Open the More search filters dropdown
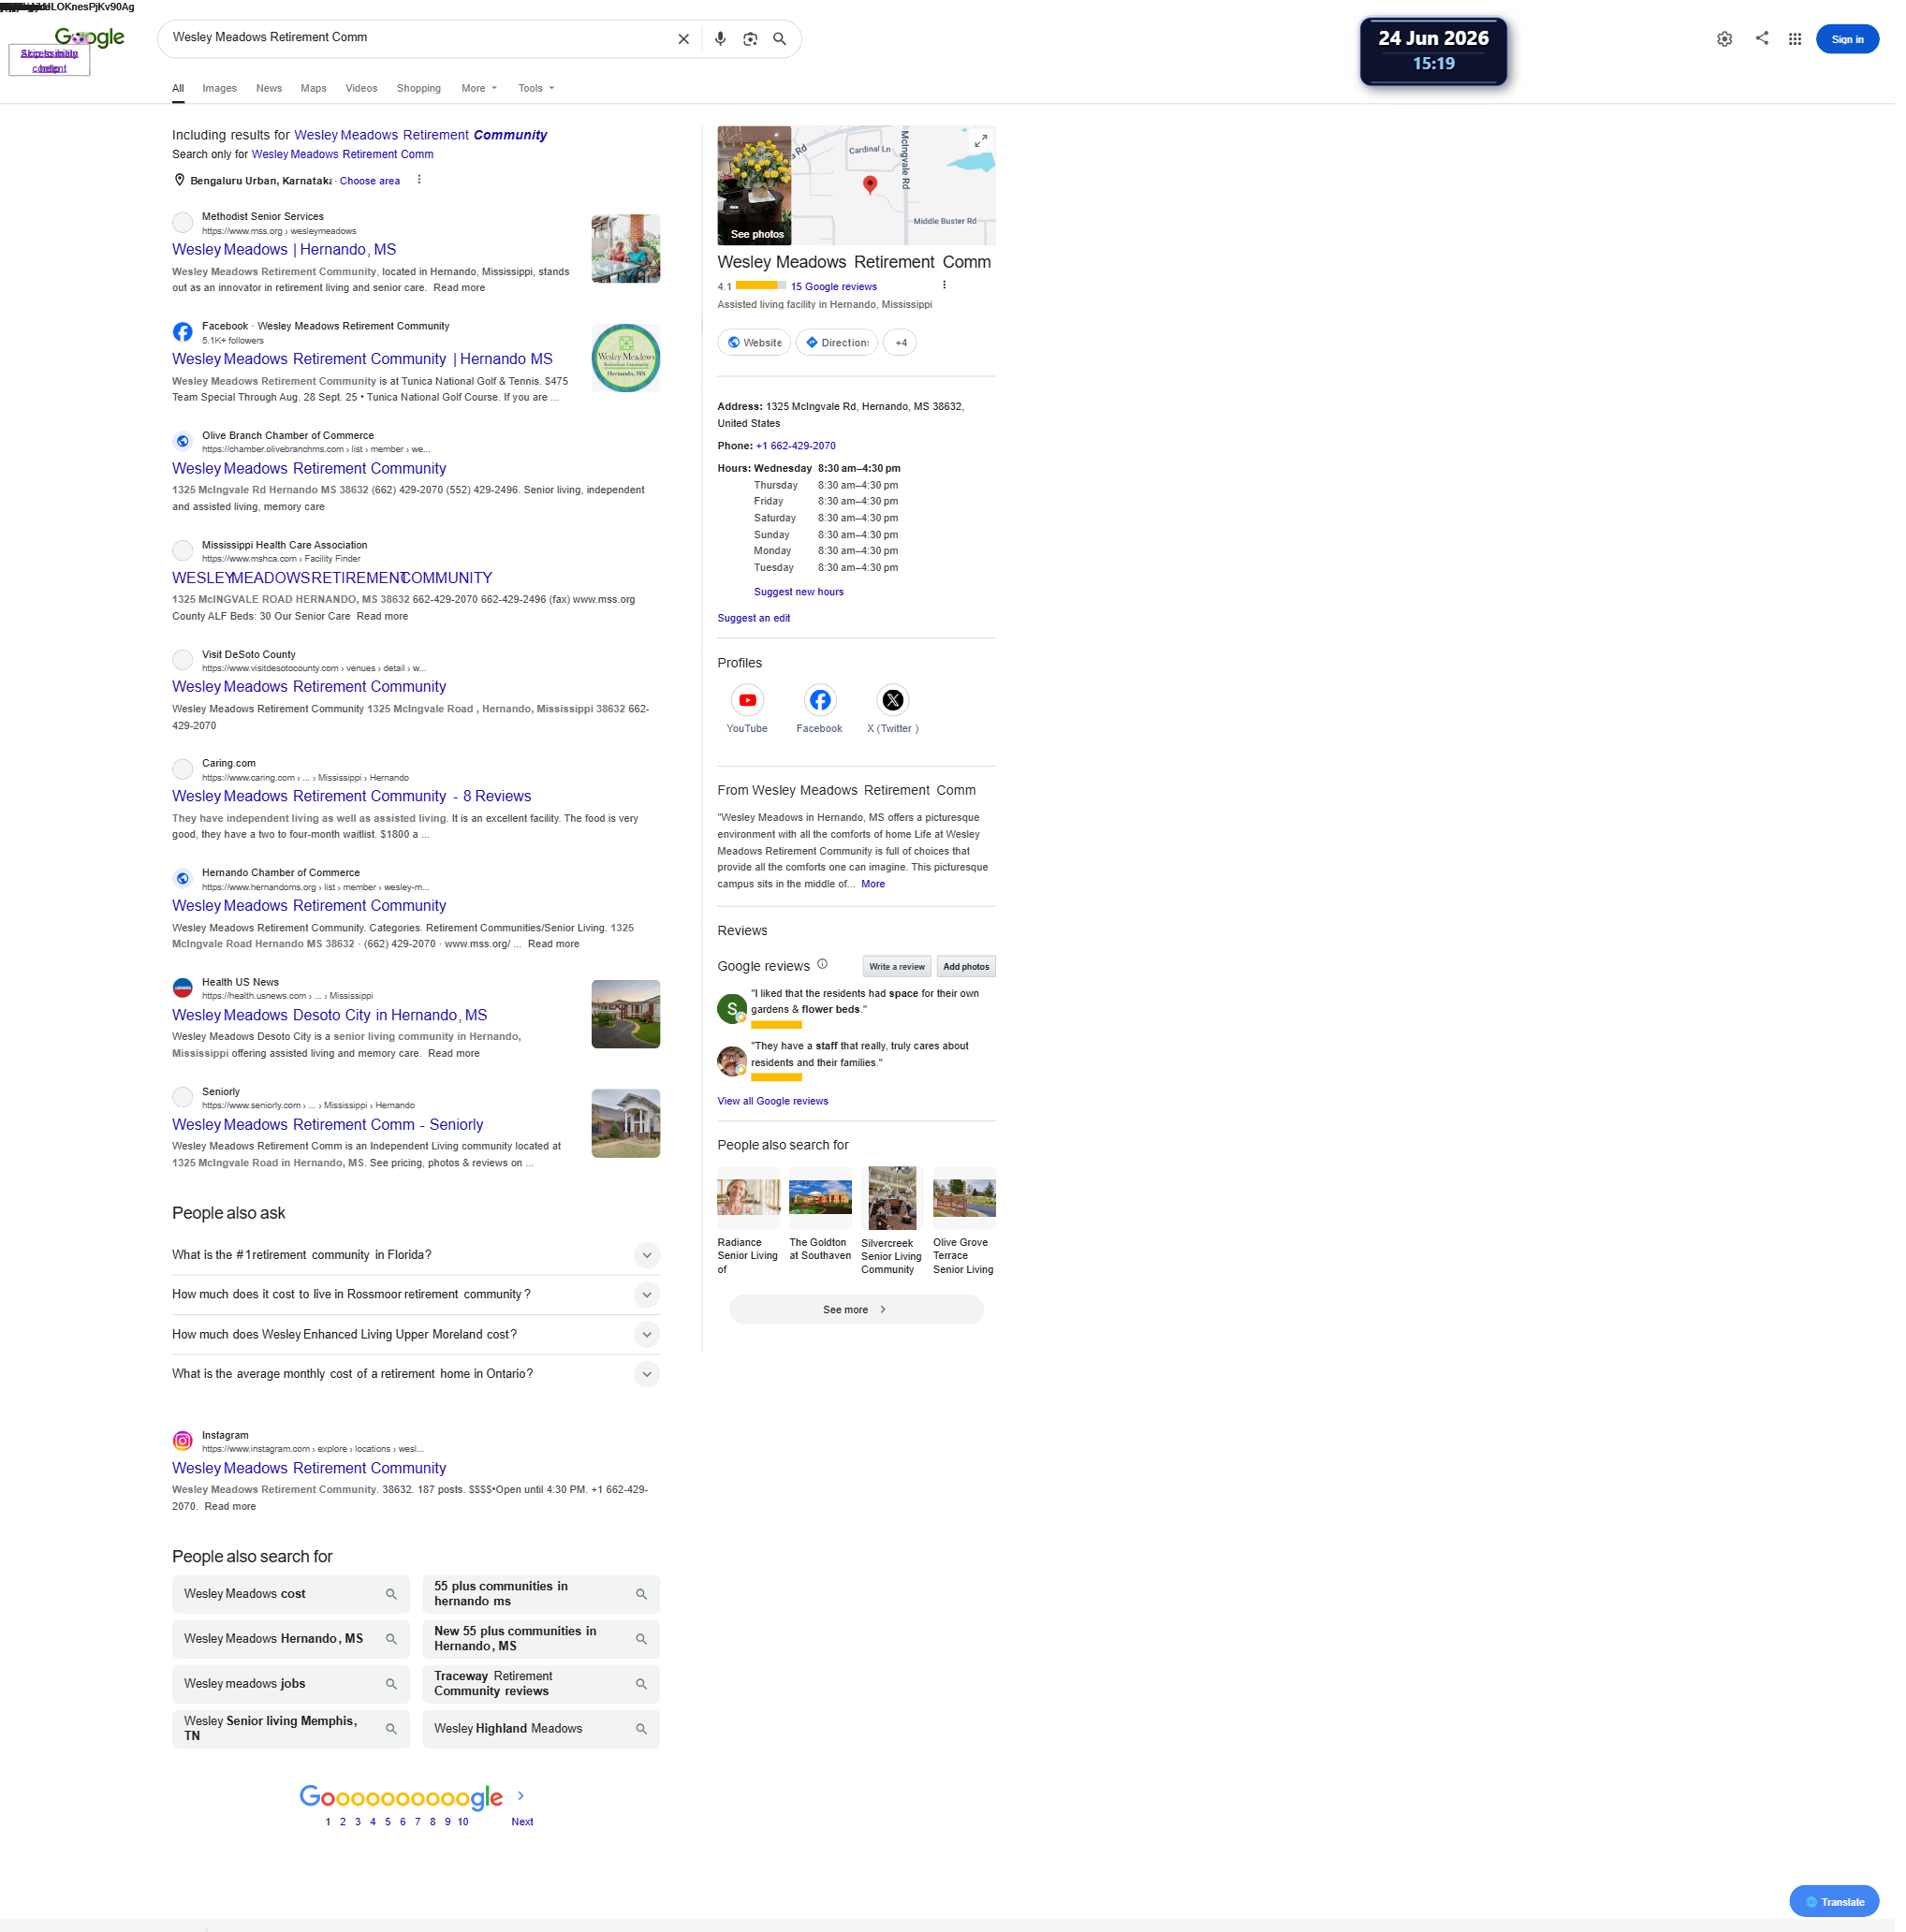 [x=479, y=88]
